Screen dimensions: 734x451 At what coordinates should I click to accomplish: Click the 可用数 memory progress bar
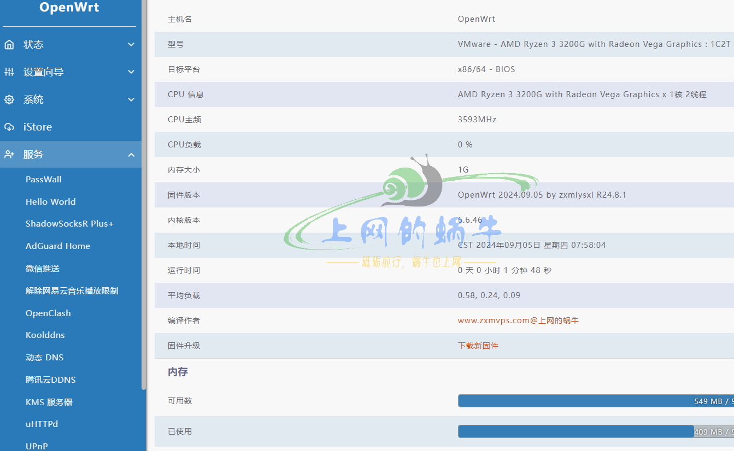tap(596, 401)
